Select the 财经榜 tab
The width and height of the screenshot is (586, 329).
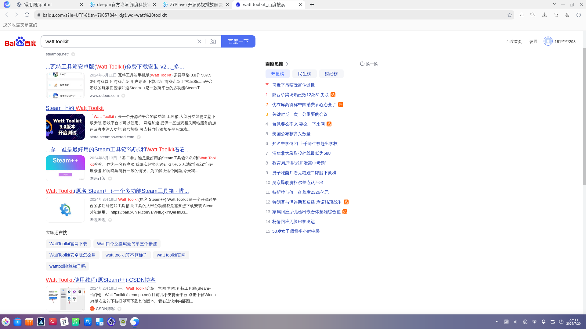[x=331, y=74]
